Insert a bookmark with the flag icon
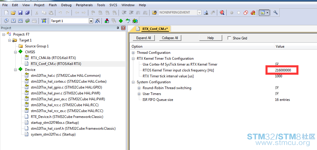 tap(93, 13)
